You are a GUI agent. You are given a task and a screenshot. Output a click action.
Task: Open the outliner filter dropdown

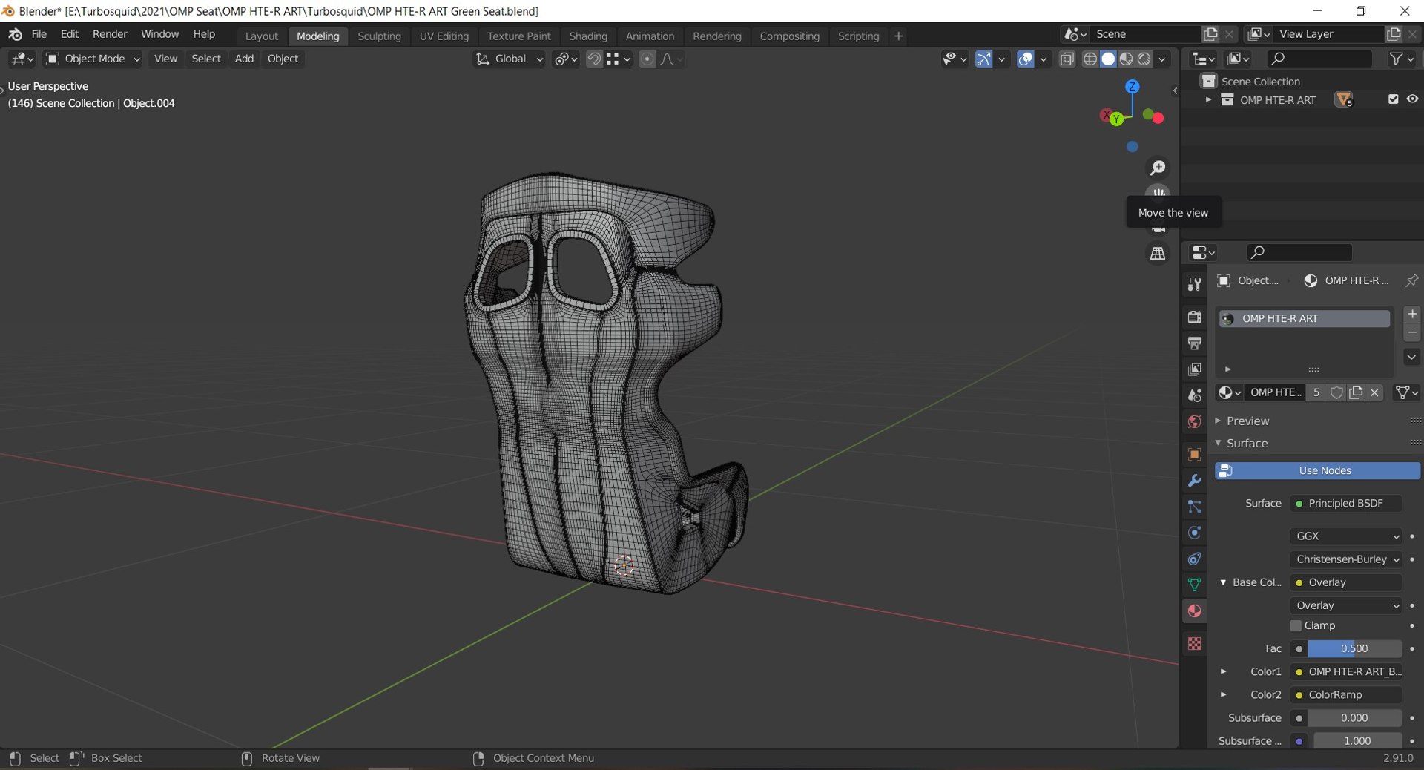(1401, 59)
